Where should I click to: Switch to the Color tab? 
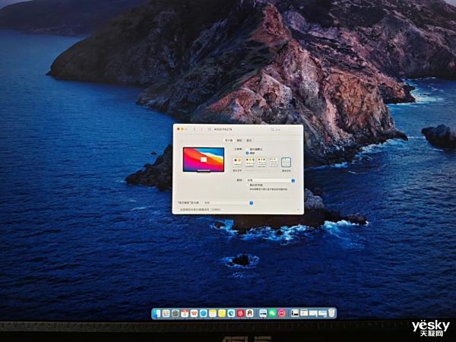click(239, 141)
